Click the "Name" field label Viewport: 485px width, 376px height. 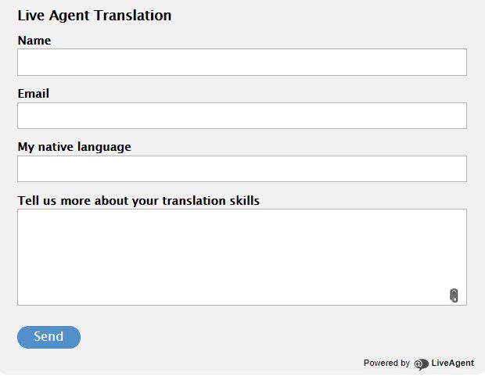[x=34, y=41]
